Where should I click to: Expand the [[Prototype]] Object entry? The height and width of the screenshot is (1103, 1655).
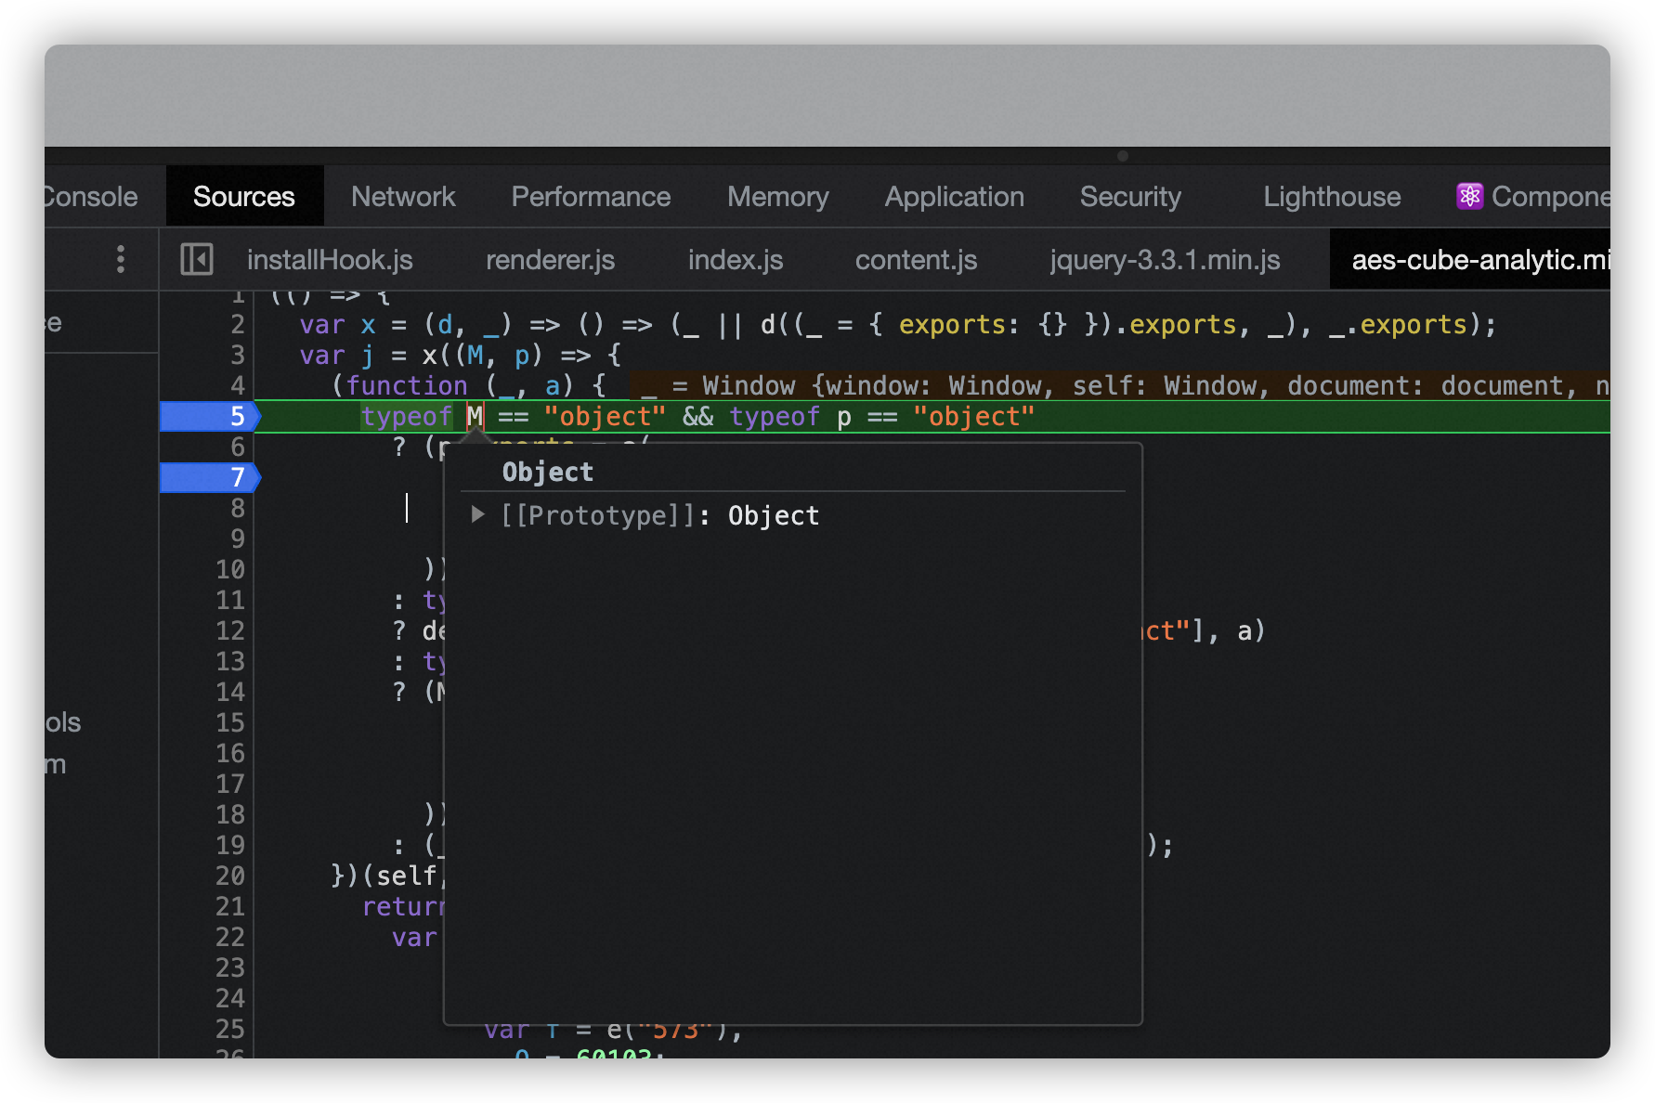477,515
